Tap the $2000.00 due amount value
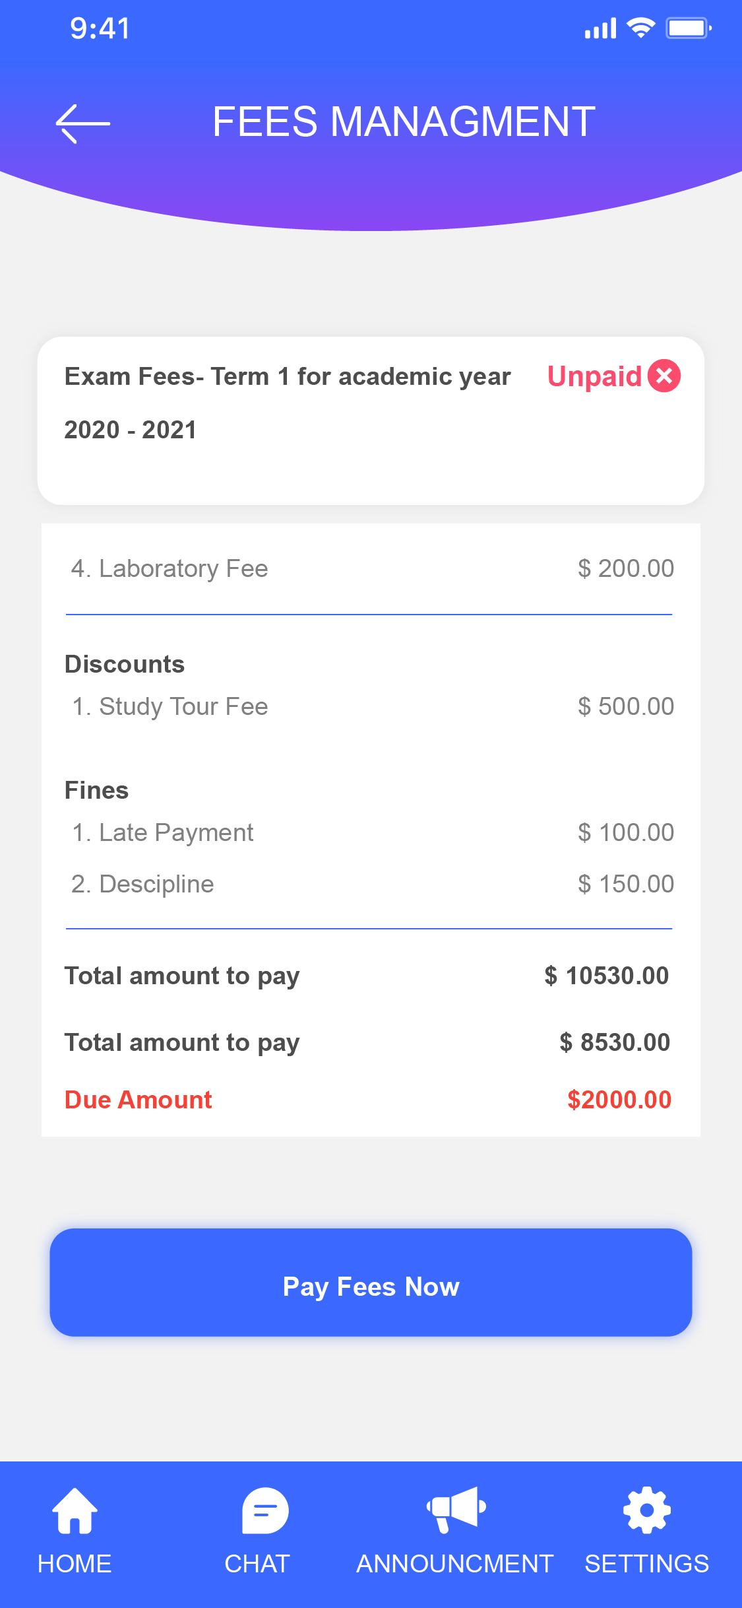 [x=619, y=1100]
